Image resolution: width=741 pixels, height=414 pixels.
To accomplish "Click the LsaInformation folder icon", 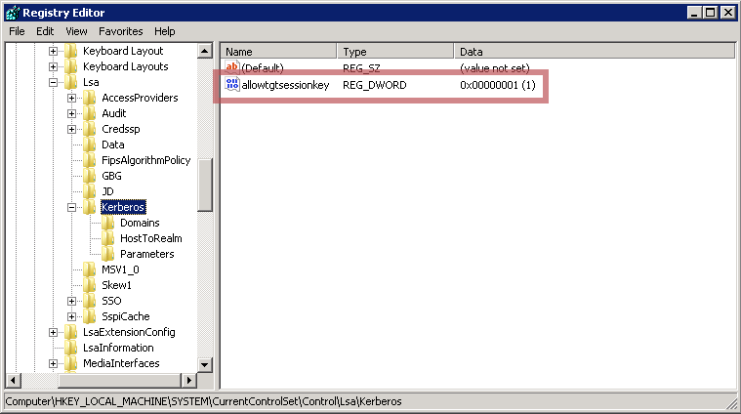I will click(x=71, y=347).
